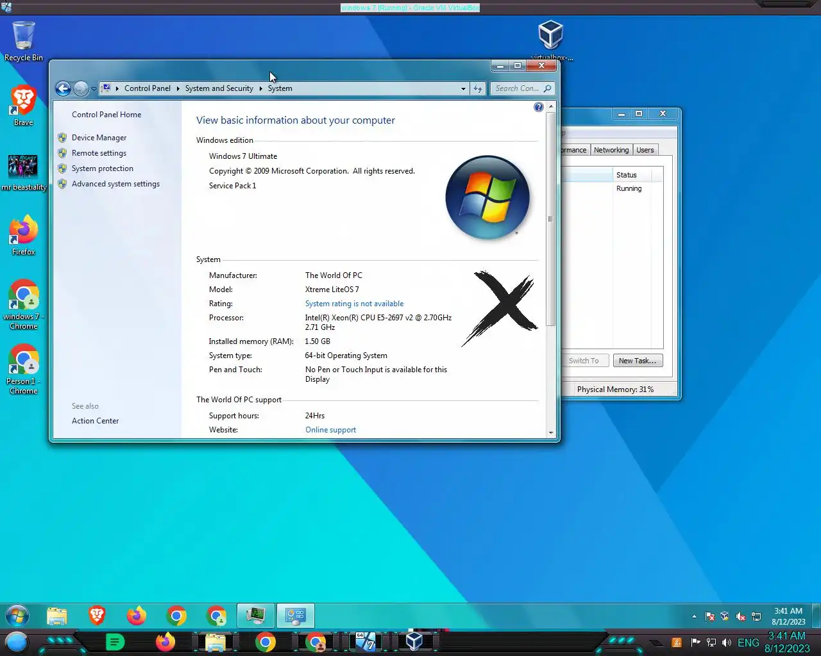Click the scrollbar down arrow in System window
This screenshot has height=656, width=821.
(x=550, y=433)
